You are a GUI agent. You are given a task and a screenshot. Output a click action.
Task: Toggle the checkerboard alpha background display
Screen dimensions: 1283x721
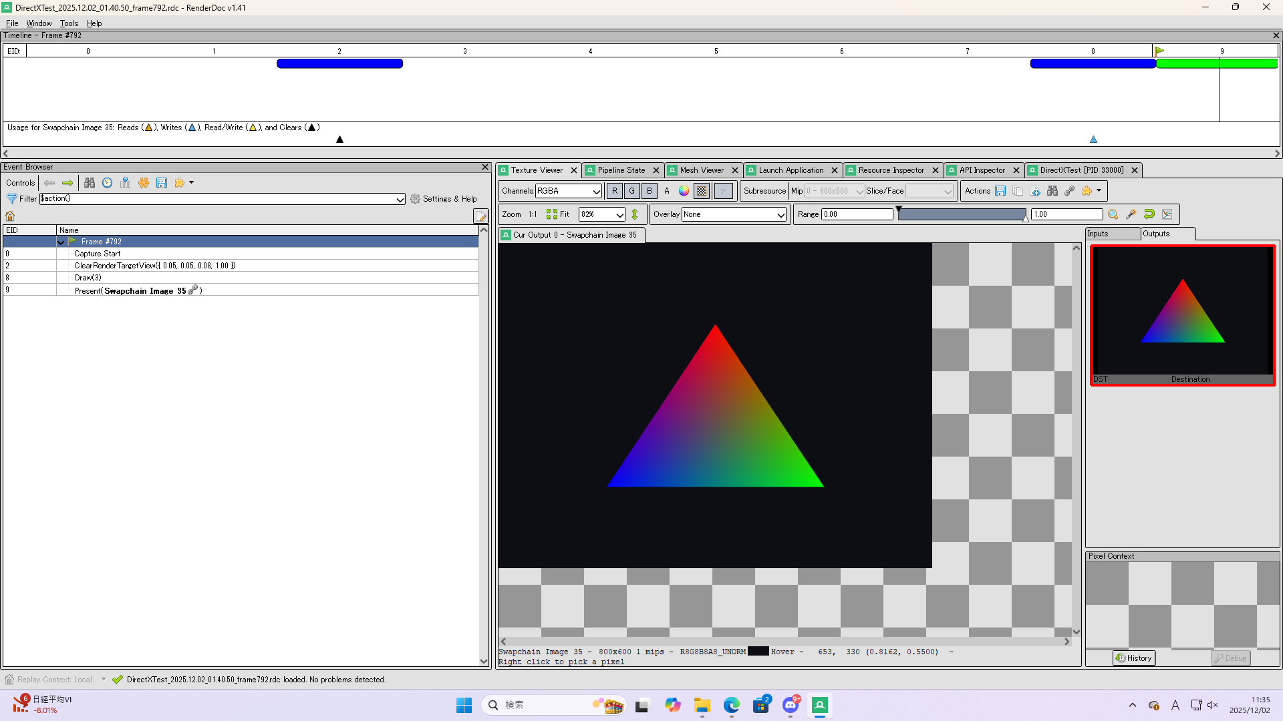pyautogui.click(x=701, y=191)
